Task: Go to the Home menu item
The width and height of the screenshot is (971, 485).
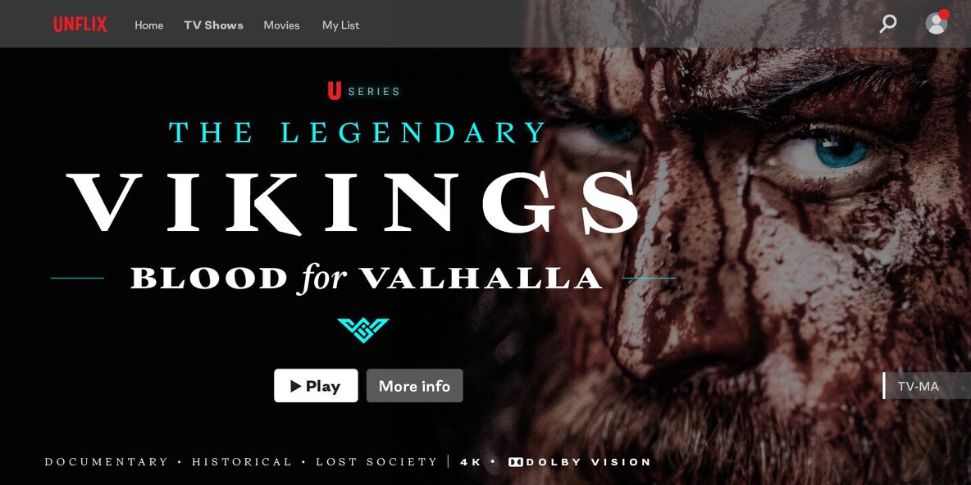Action: coord(149,25)
